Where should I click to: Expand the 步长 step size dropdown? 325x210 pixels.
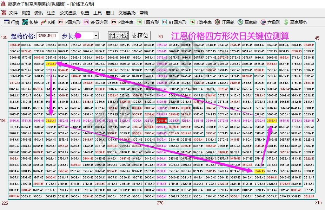[x=95, y=35]
